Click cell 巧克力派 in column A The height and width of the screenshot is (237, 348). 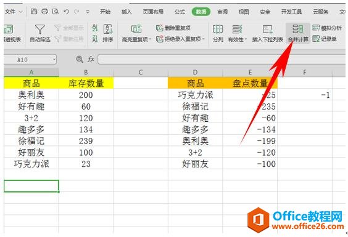[31, 164]
